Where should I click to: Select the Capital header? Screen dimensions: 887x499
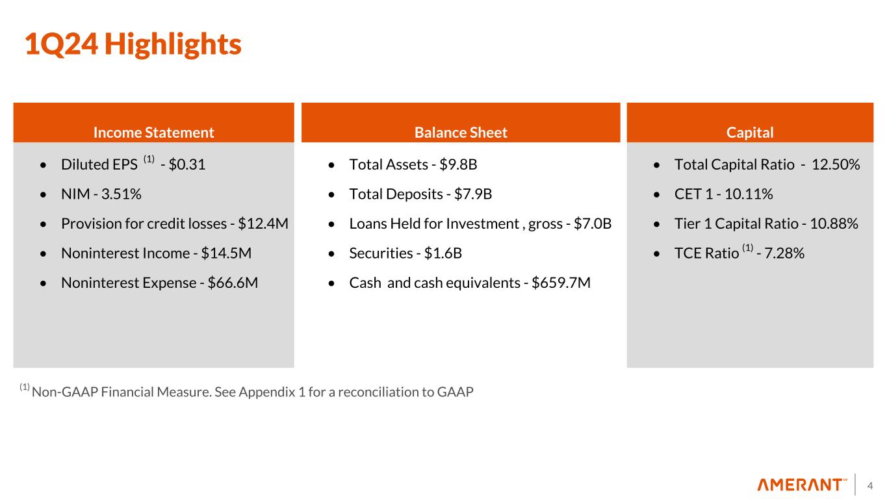[750, 133]
